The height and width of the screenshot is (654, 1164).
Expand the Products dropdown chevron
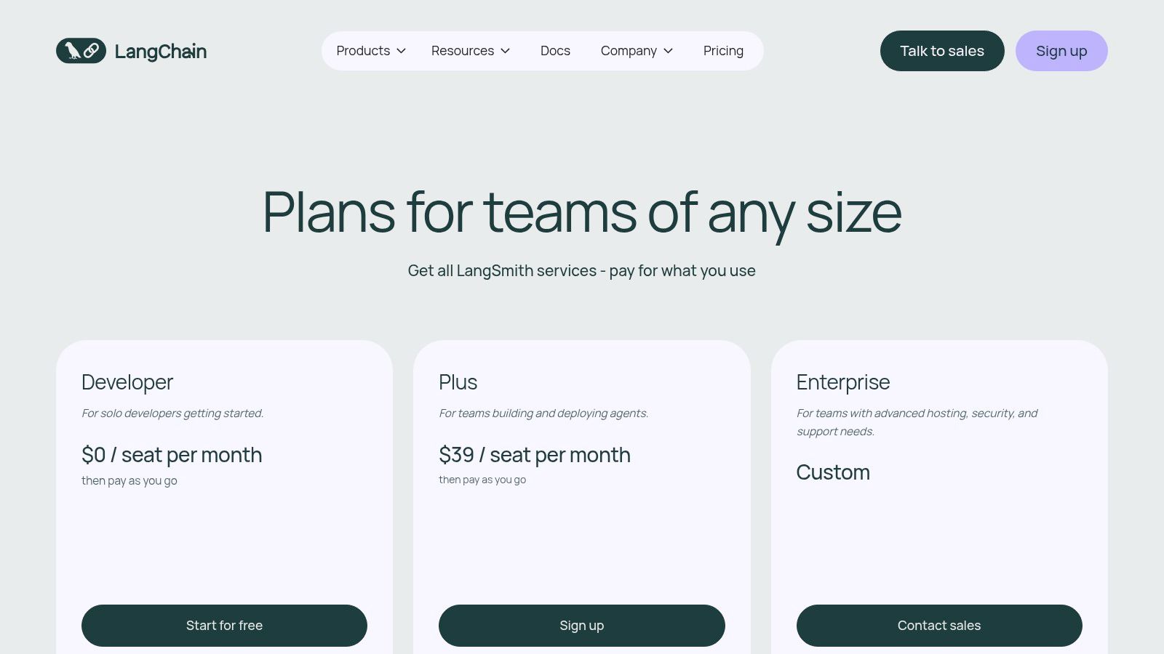click(400, 51)
